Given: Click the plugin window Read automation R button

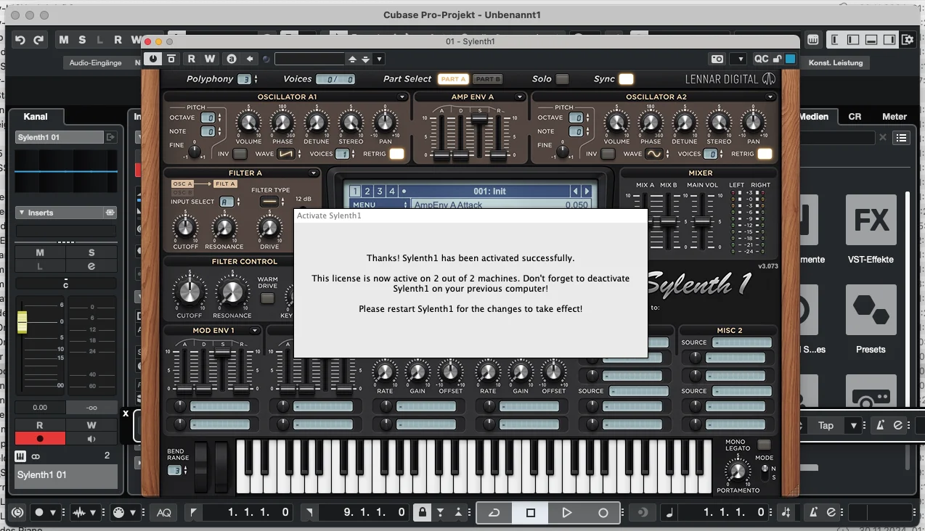Looking at the screenshot, I should tap(192, 59).
